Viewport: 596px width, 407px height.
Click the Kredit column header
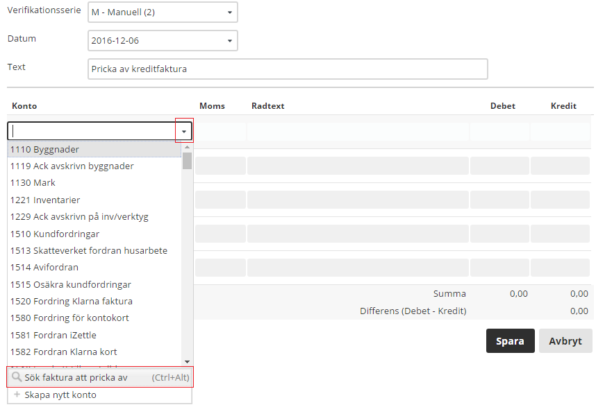click(x=563, y=106)
